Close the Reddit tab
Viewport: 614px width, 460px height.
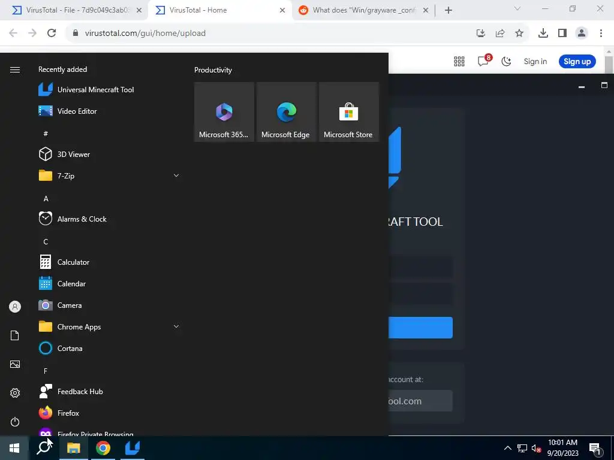pos(426,10)
